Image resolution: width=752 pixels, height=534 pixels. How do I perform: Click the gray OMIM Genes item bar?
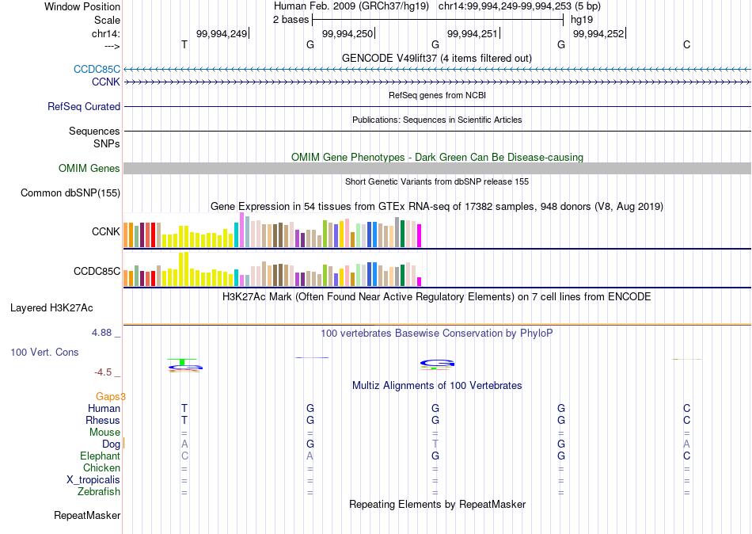click(438, 168)
